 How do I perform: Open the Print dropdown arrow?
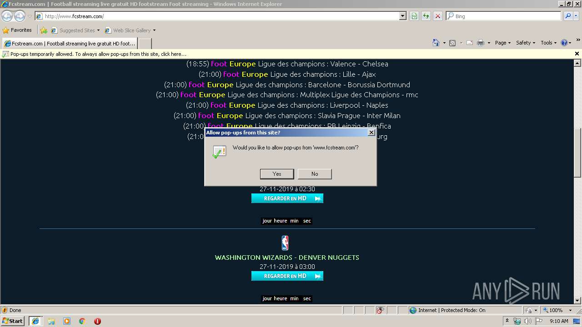(x=489, y=43)
